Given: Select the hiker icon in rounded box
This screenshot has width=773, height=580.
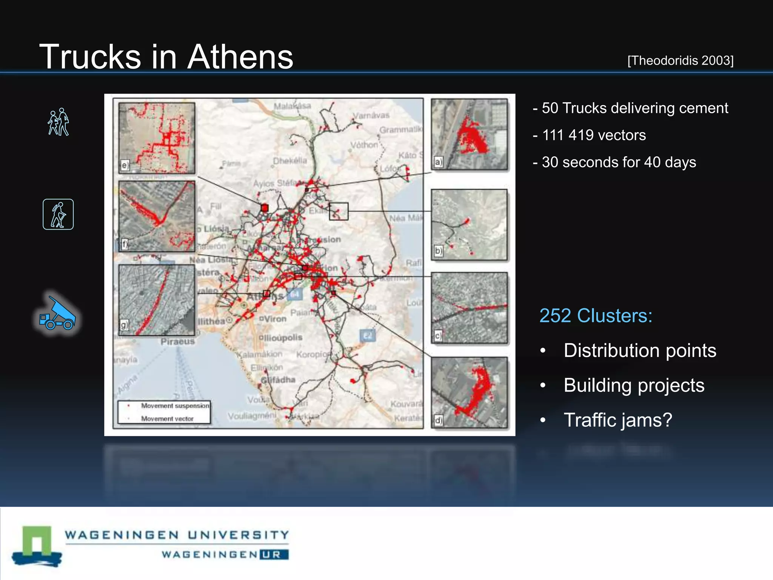Looking at the screenshot, I should [x=58, y=214].
